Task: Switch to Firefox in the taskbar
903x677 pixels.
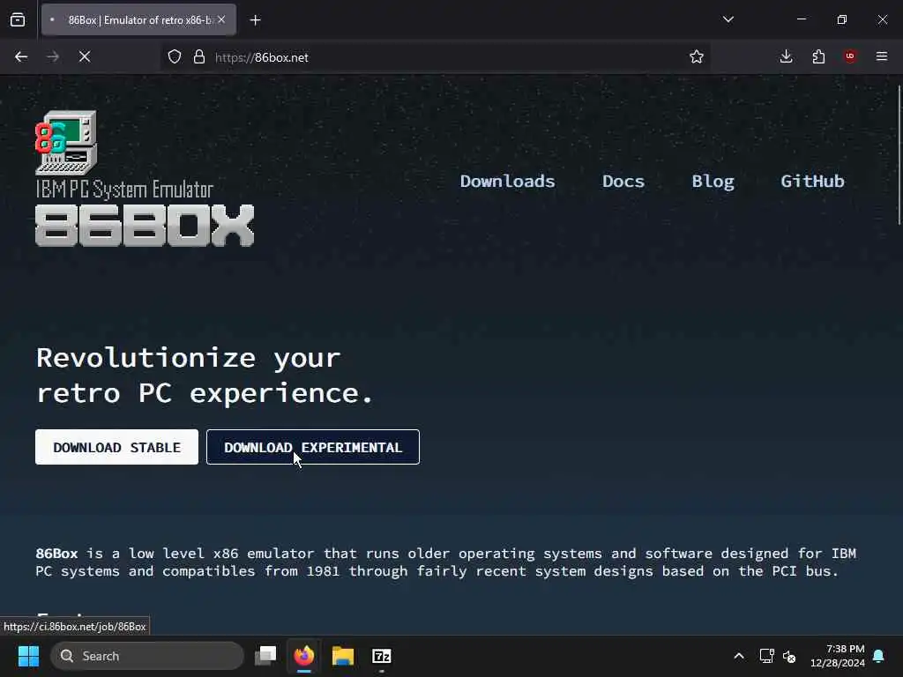Action: click(304, 656)
